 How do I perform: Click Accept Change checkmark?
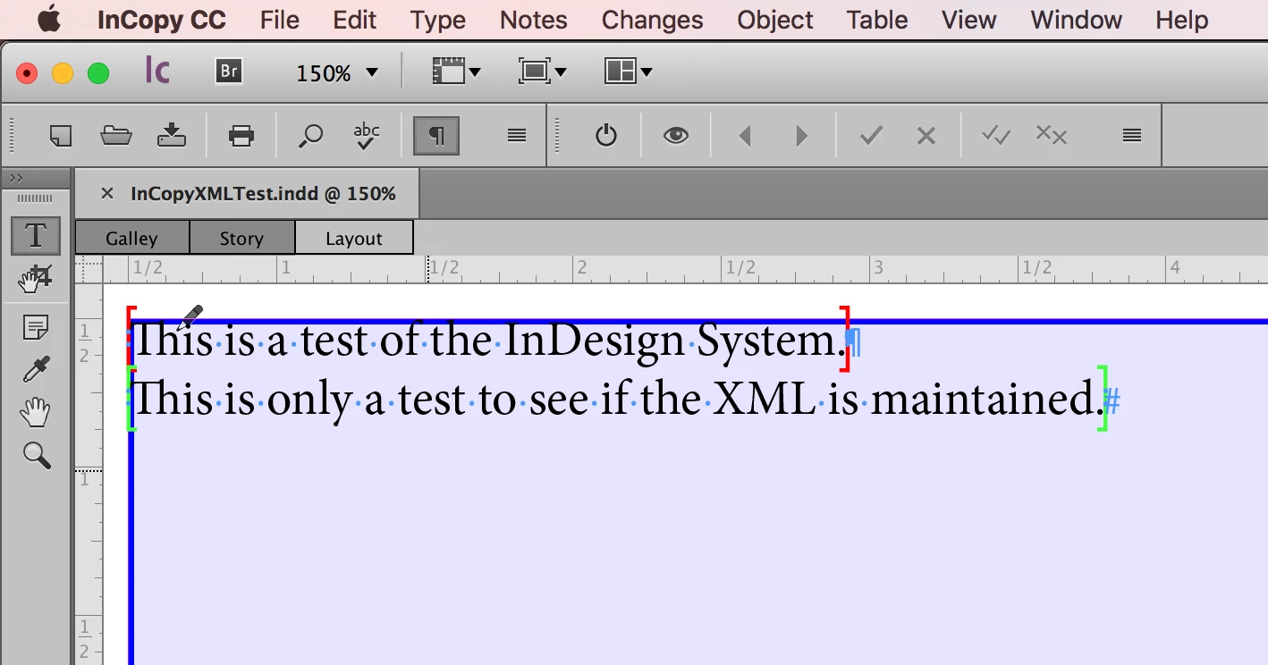pos(871,136)
